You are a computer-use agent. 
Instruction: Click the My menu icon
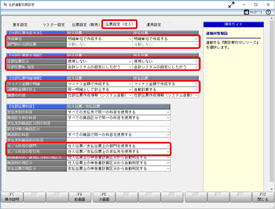click(246, 12)
